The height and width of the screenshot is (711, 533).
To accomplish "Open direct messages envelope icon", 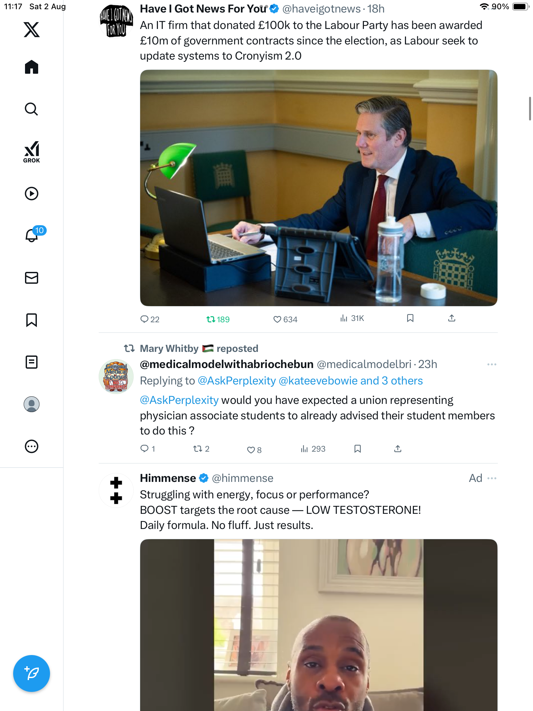I will tap(32, 278).
